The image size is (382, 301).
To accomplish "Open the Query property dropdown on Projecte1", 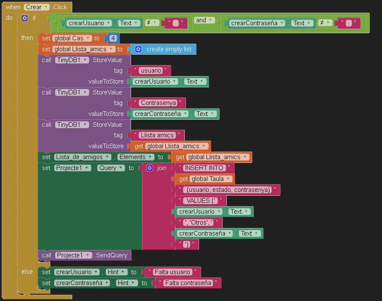I will pos(122,168).
